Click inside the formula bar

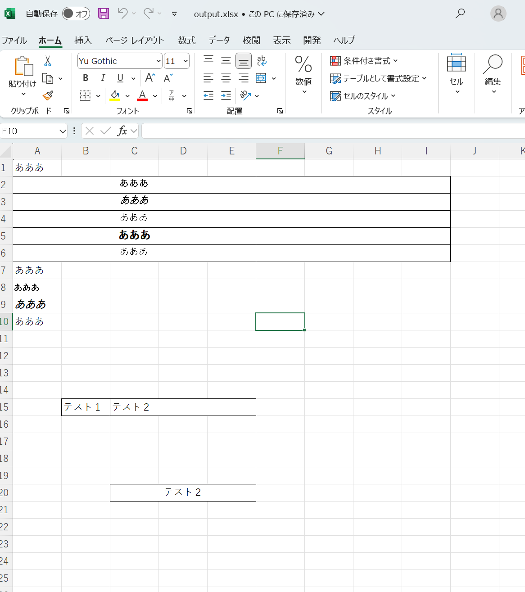(315, 131)
